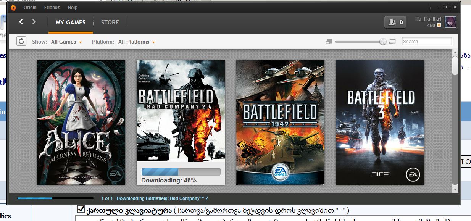Click the user profile avatar
The width and height of the screenshot is (471, 221).
(x=450, y=22)
